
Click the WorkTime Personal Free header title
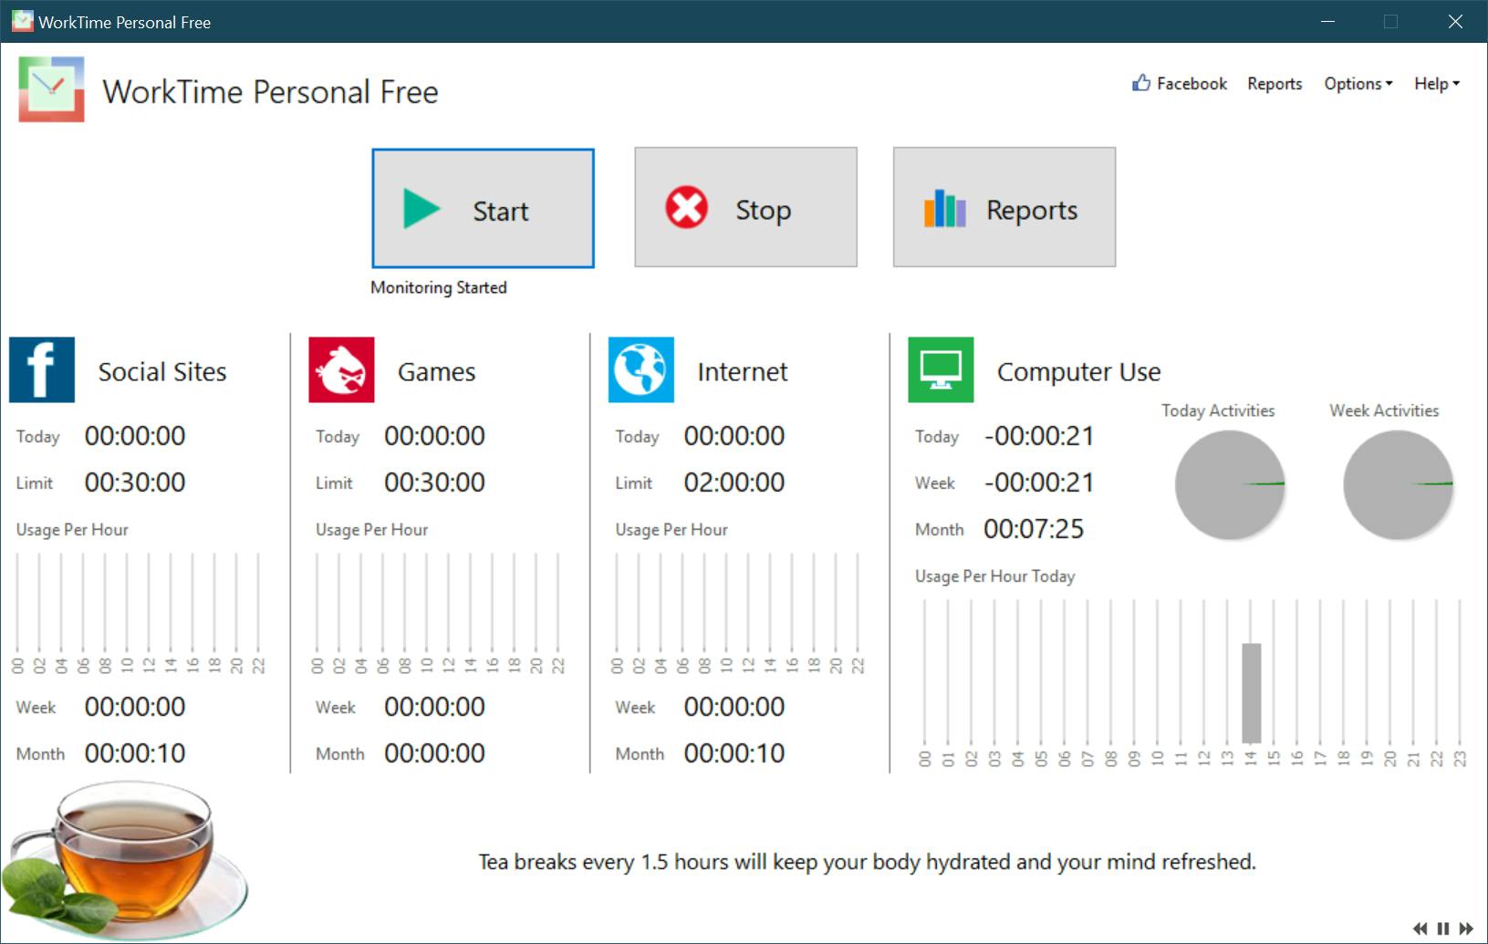(x=270, y=92)
